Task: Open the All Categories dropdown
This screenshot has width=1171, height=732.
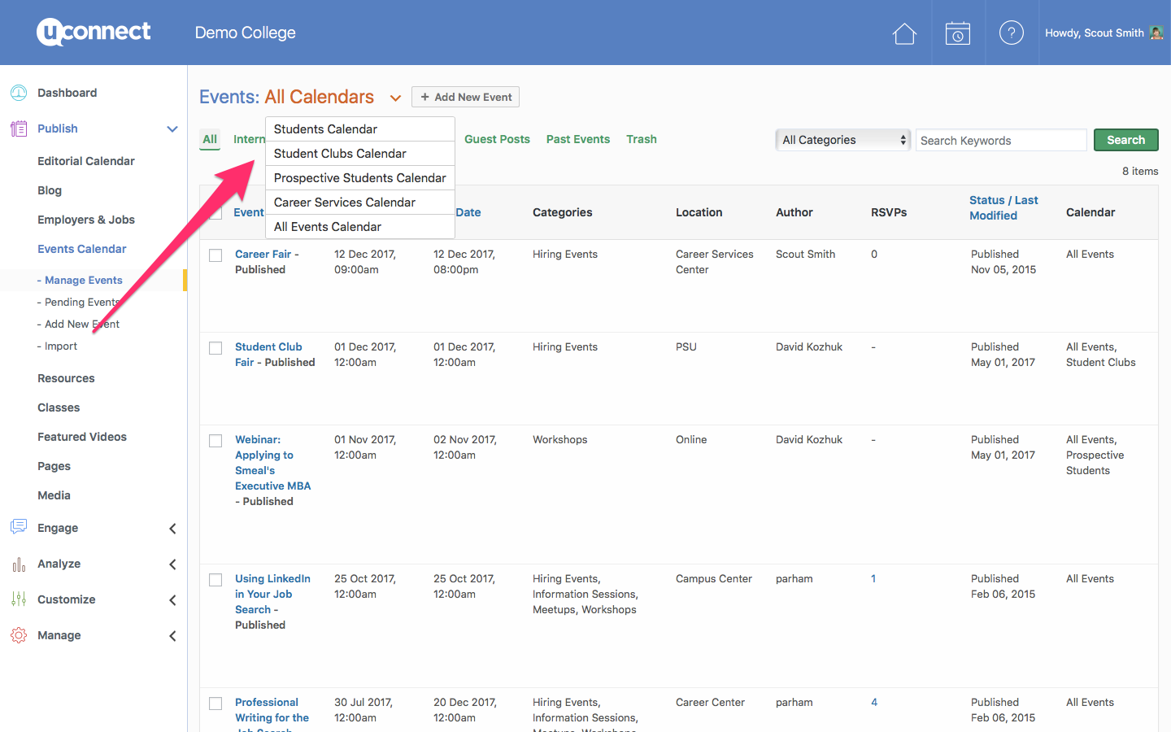Action: pyautogui.click(x=842, y=140)
